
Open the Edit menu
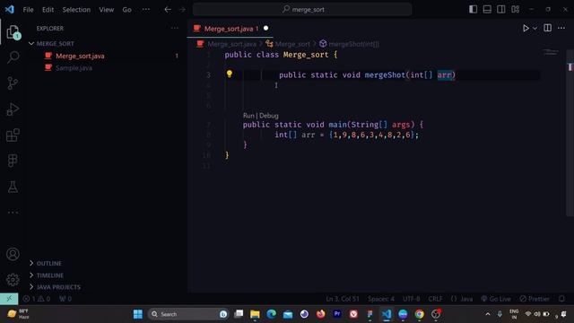[x=48, y=10]
